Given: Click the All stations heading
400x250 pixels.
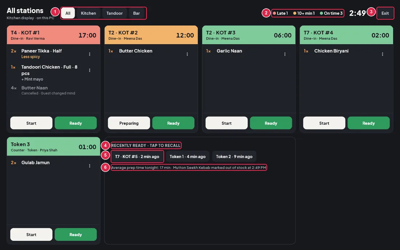Looking at the screenshot, I should point(25,11).
